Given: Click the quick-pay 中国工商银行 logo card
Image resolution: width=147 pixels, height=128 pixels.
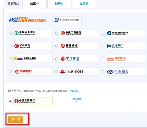Looking at the screenshot, I should click(x=79, y=33).
